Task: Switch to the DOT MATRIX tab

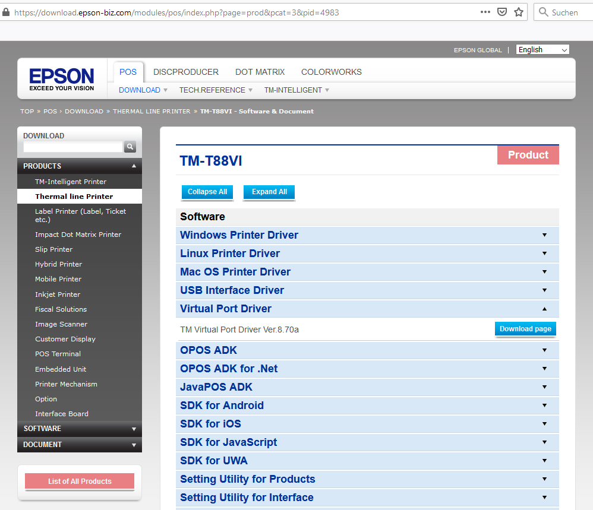Action: pyautogui.click(x=260, y=72)
